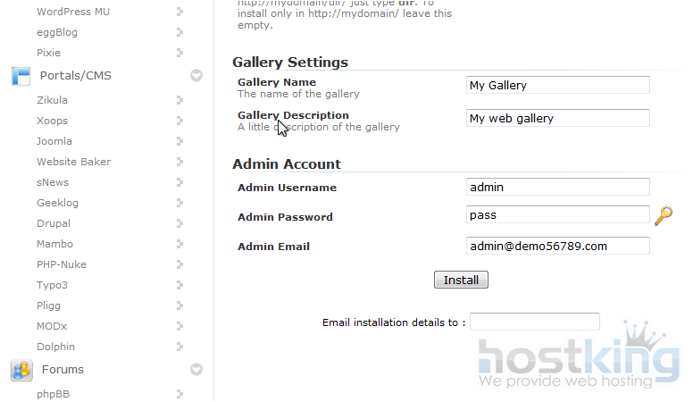
Task: Click the Forums category icon
Action: click(21, 370)
